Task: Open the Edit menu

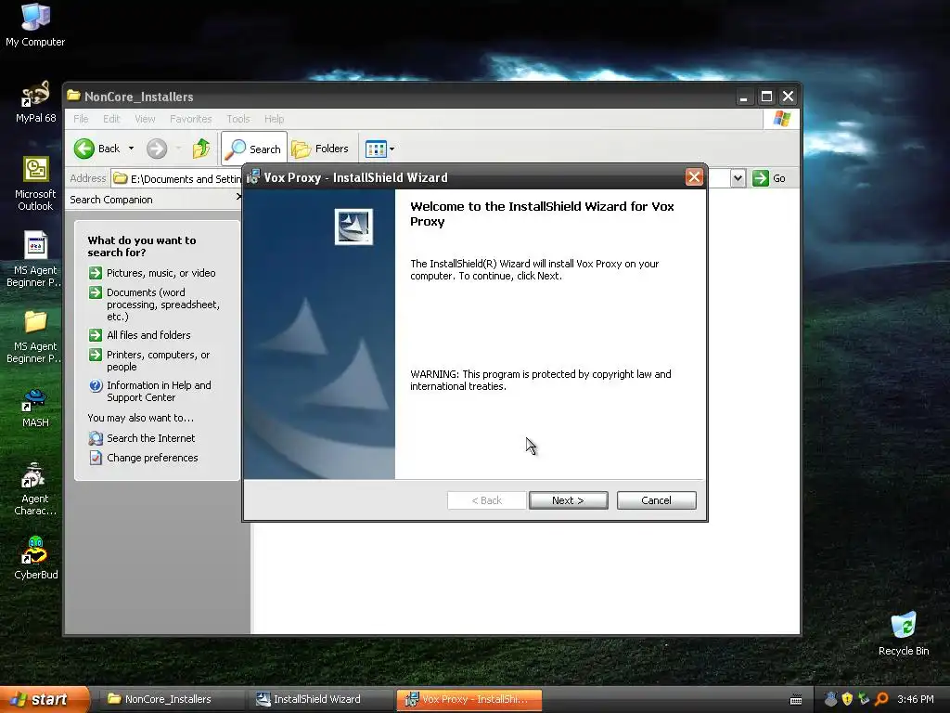Action: (x=111, y=119)
